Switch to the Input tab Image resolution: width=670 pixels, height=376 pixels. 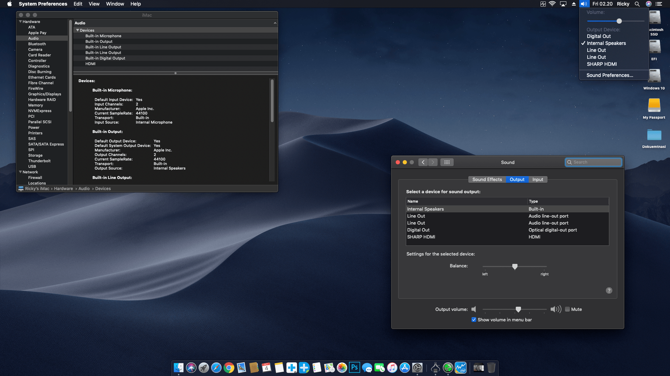click(x=538, y=179)
